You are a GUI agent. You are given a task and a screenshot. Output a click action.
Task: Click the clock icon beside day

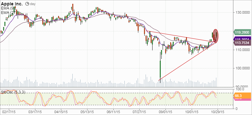[27, 4]
